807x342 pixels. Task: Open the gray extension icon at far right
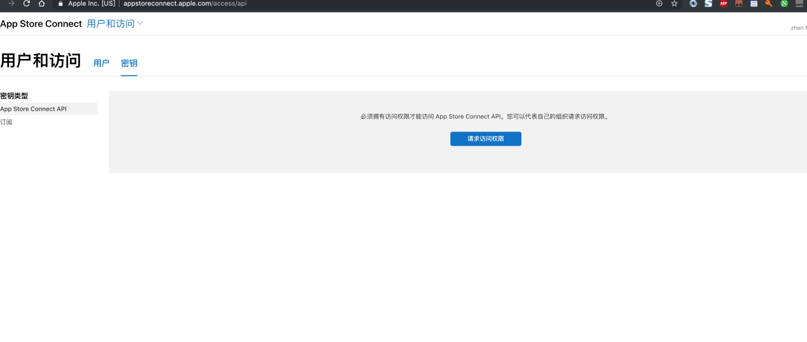click(x=799, y=4)
